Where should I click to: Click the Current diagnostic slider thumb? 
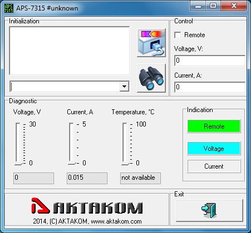click(x=72, y=163)
